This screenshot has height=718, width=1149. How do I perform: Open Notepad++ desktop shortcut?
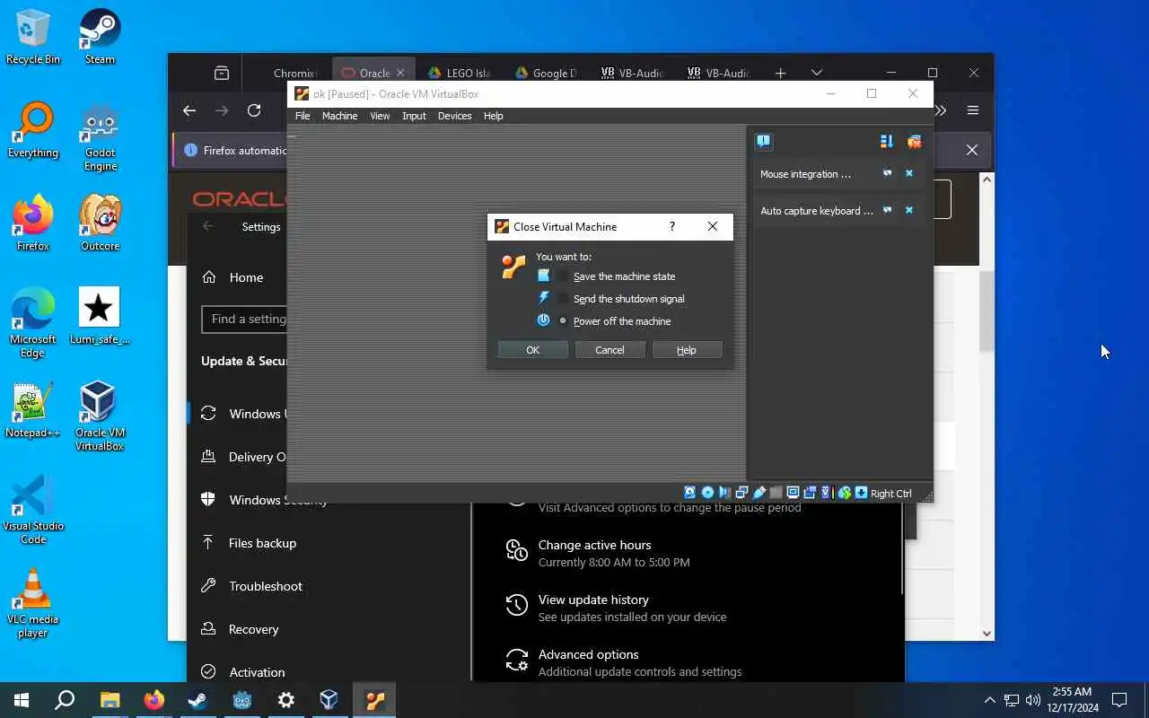33,411
